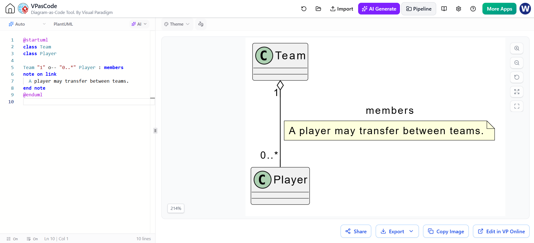
Task: Click the VPasCode logo
Action: 23,9
